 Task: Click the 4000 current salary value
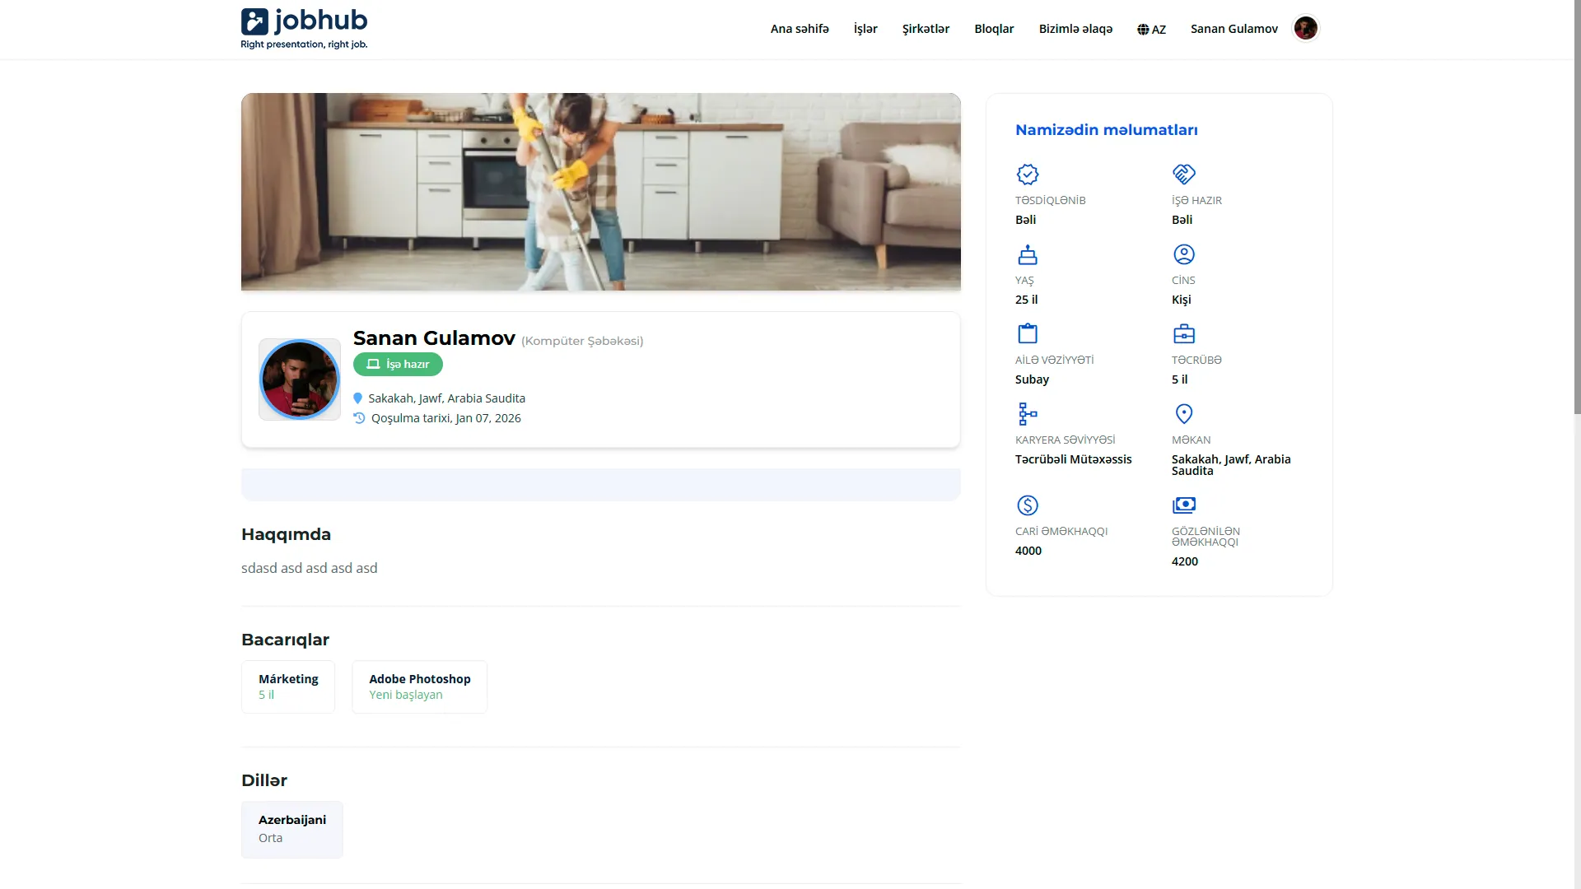coord(1028,551)
